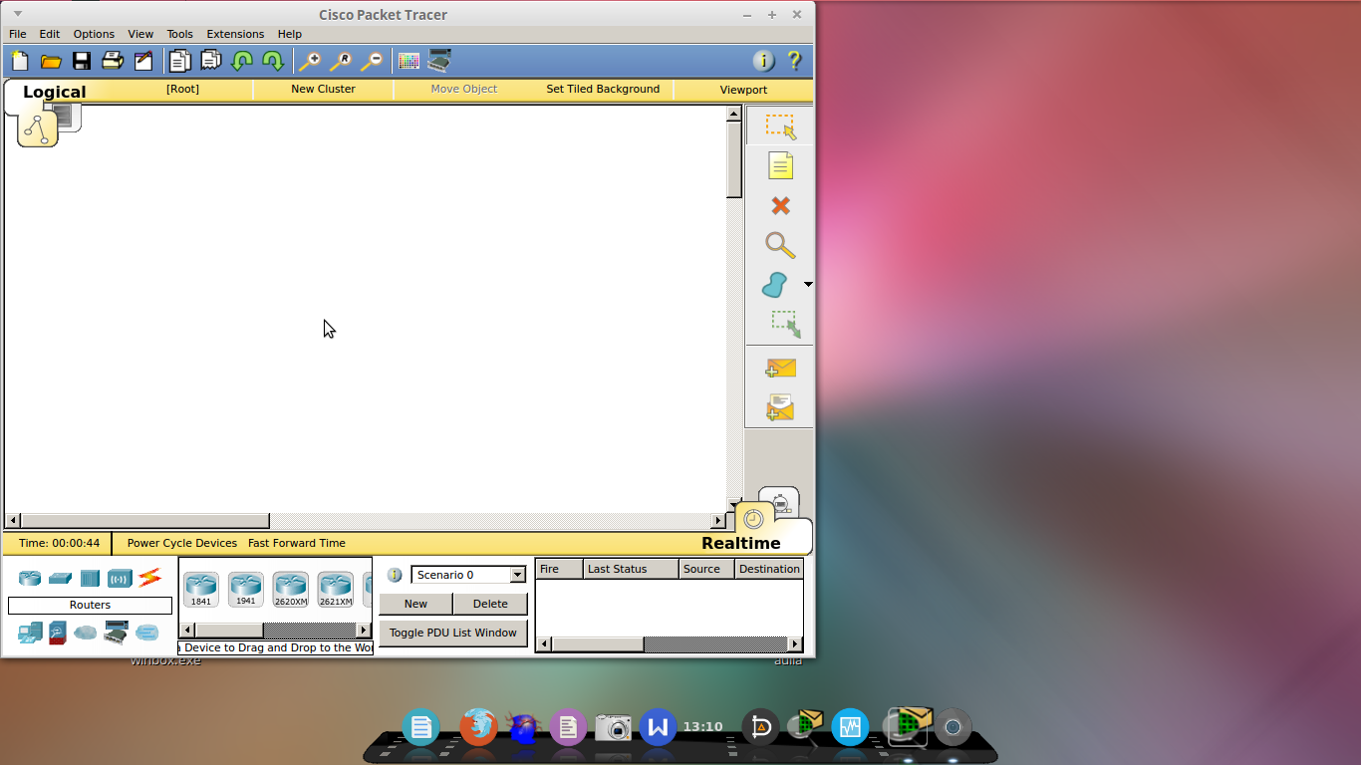Open the Scenario 0 dropdown
The image size is (1361, 765).
(x=517, y=575)
